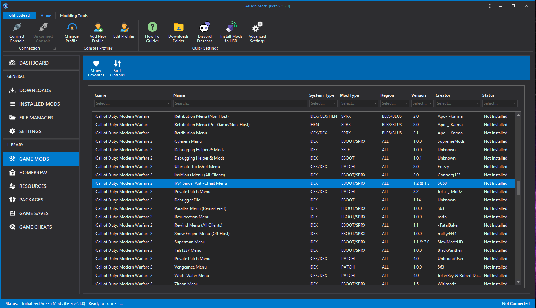The height and width of the screenshot is (308, 536).
Task: Toggle Sort Options
Action: click(117, 68)
